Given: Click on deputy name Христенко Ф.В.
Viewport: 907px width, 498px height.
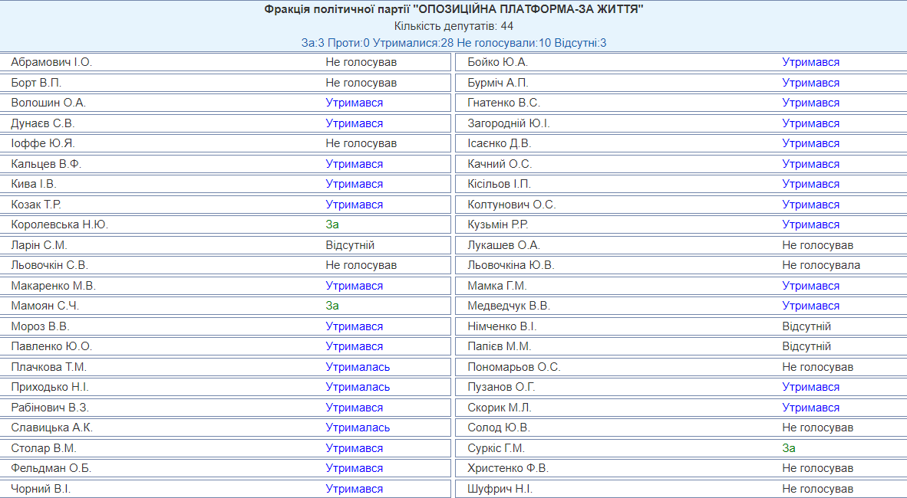Looking at the screenshot, I should (x=508, y=468).
